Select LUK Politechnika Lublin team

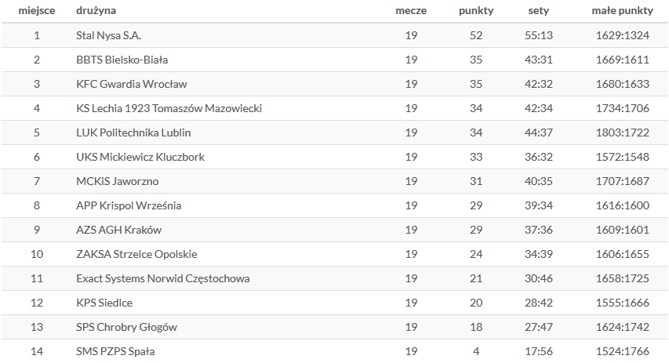(133, 132)
